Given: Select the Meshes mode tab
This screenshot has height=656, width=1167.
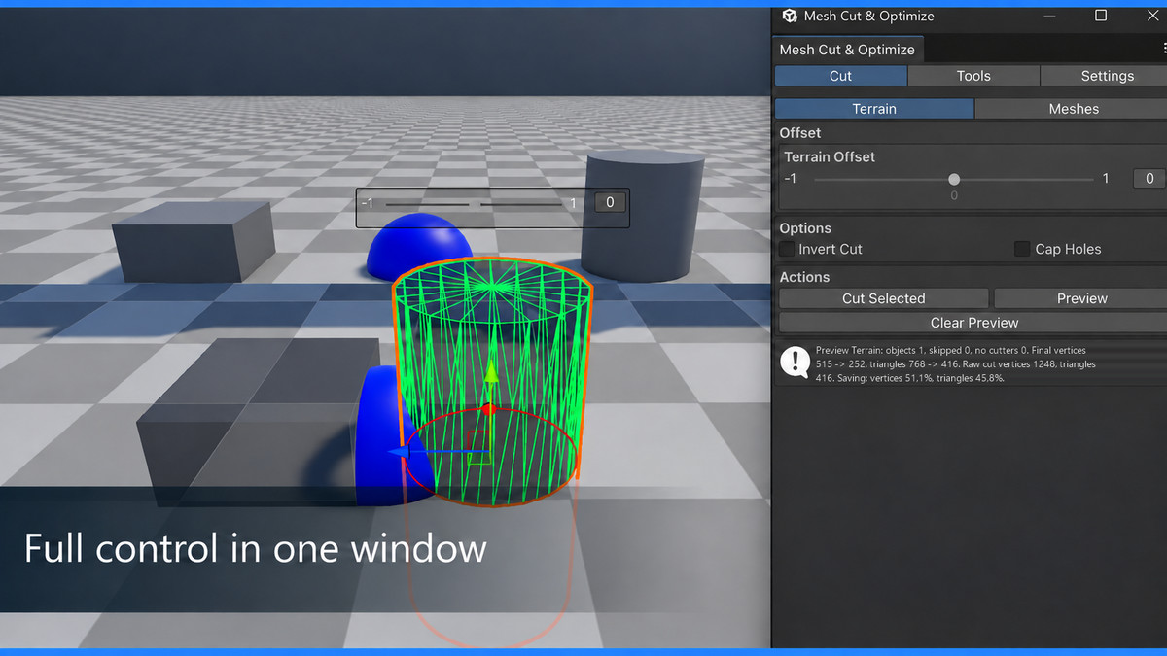Looking at the screenshot, I should (x=1073, y=109).
